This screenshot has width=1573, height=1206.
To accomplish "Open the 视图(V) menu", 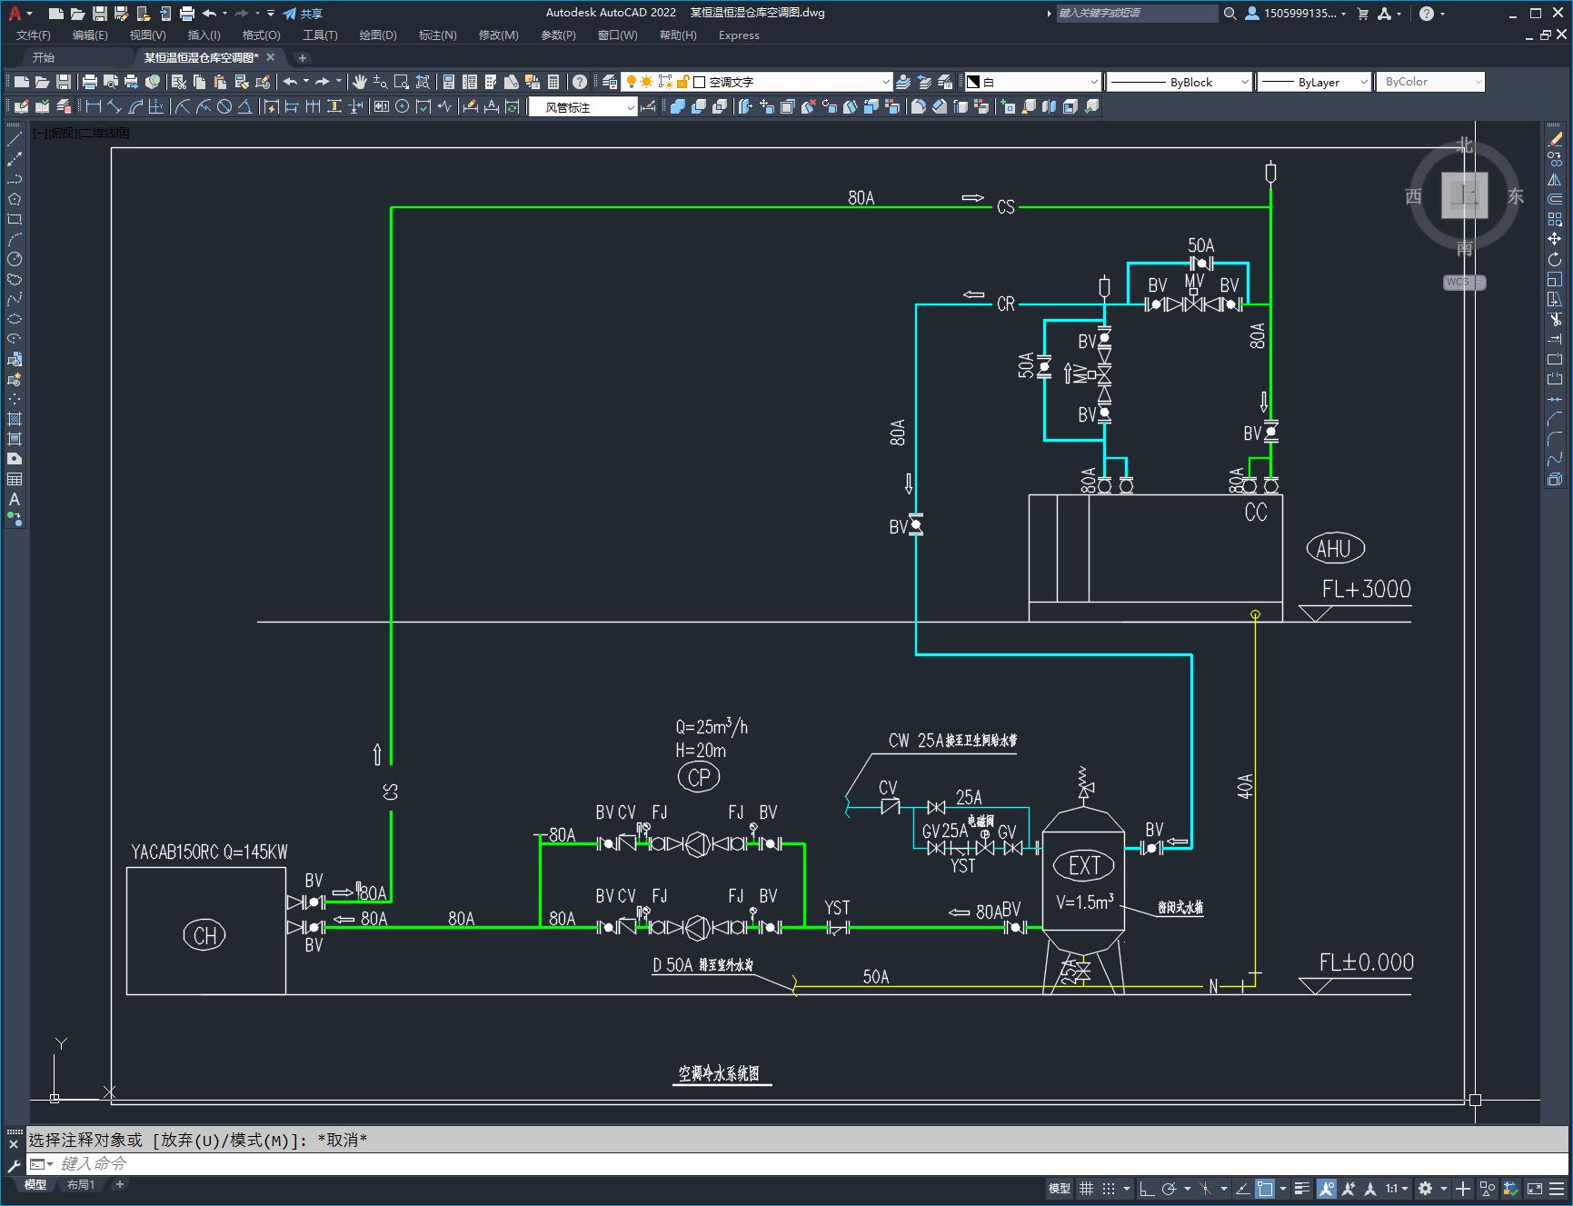I will coord(147,35).
